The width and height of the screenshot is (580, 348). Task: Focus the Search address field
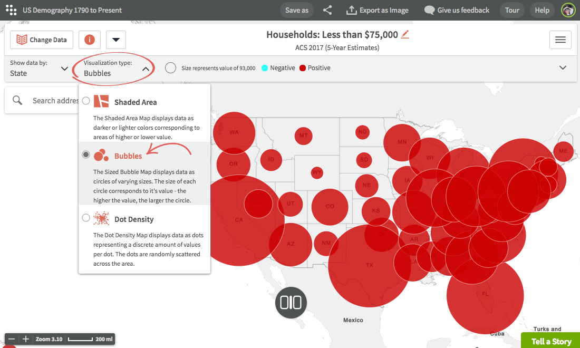point(55,101)
